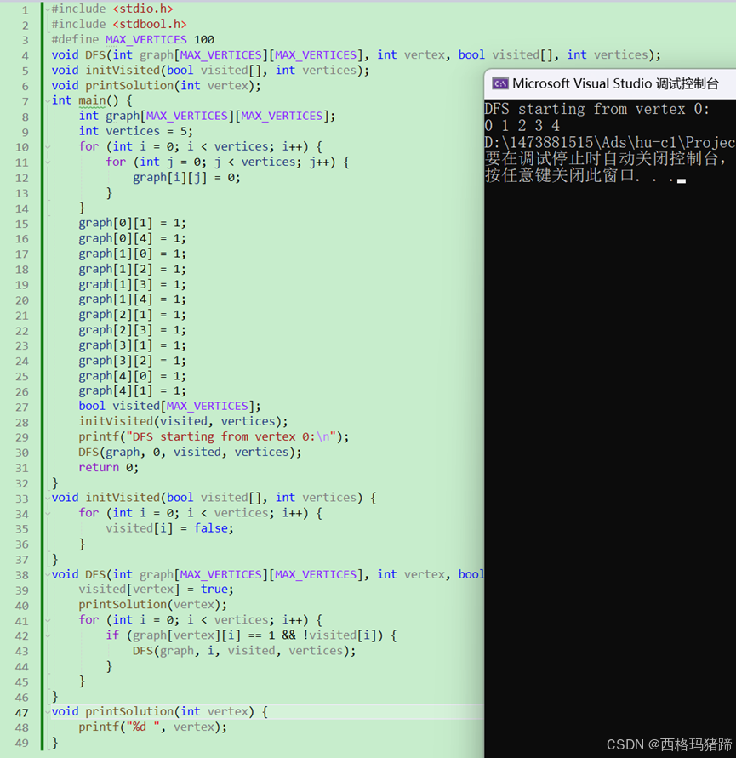Click '<stdio.h>' in the first include
Viewport: 736px width, 758px height.
pos(143,9)
